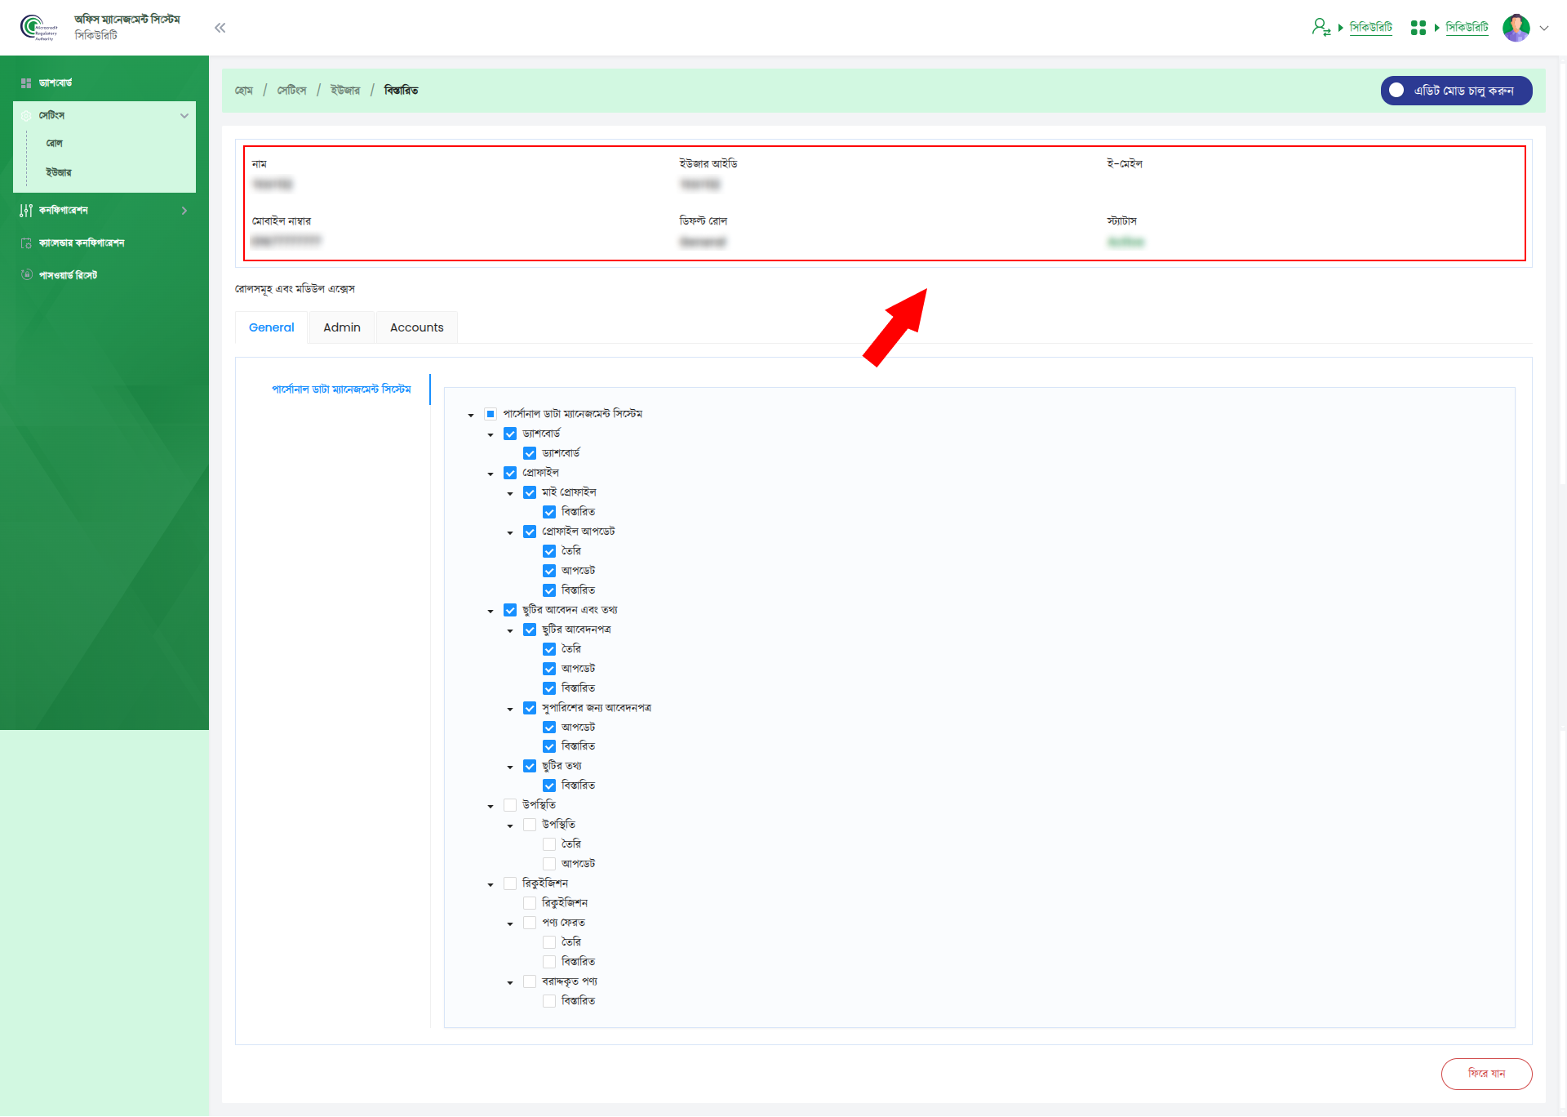Viewport: 1567px width, 1117px height.
Task: Uncheck the ছুটির তথ্য checkbox
Action: [x=530, y=766]
